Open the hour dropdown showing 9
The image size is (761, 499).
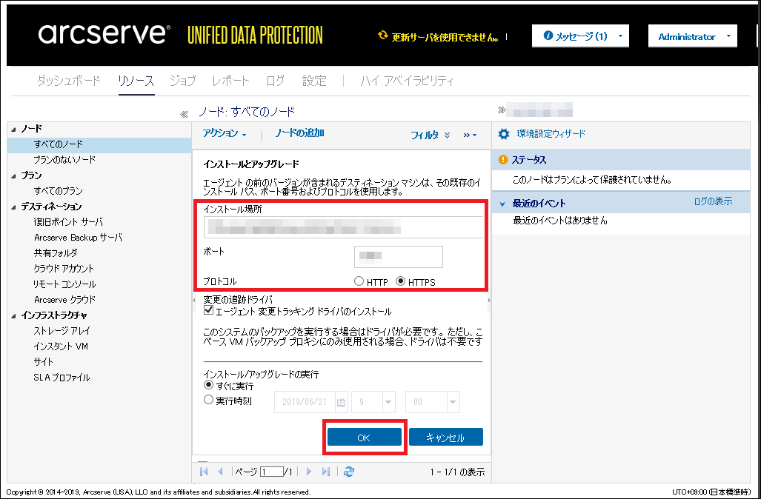pyautogui.click(x=388, y=402)
